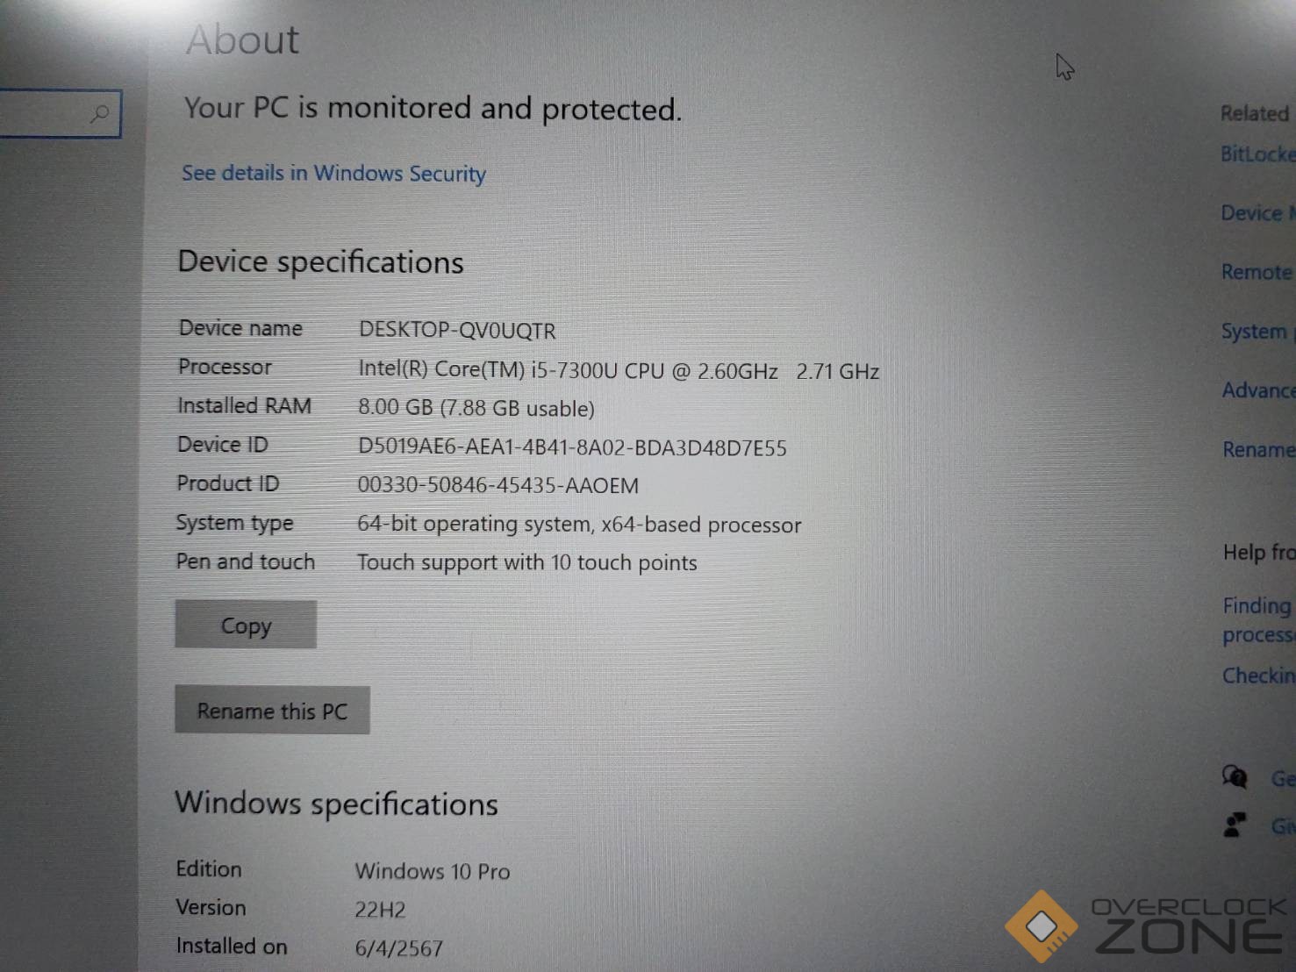Click the Rename link under Related settings
The image size is (1296, 972).
1258,450
